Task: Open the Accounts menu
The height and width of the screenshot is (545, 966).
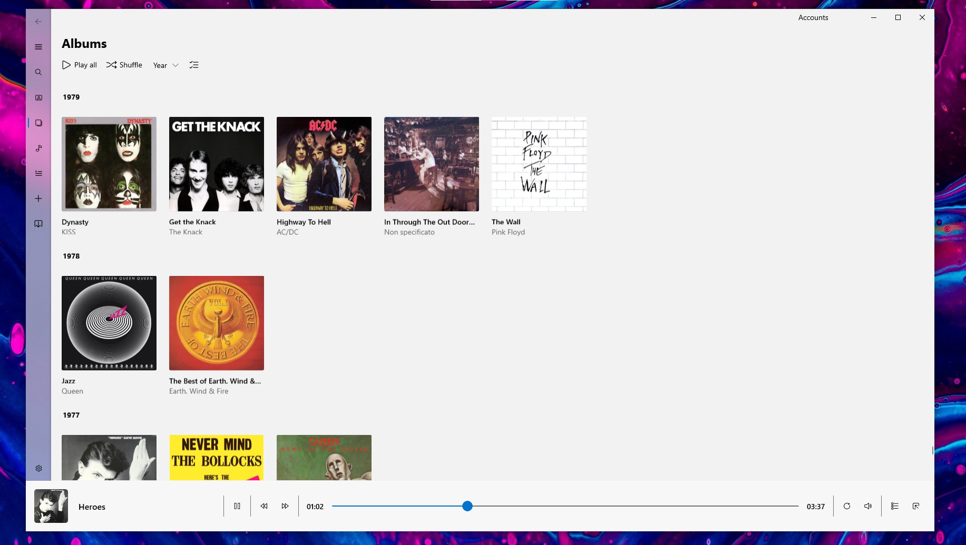Action: 813,17
